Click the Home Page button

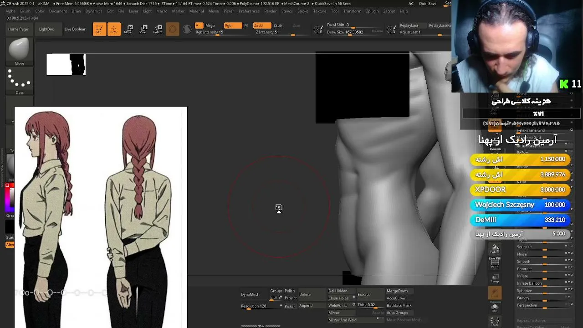18,29
